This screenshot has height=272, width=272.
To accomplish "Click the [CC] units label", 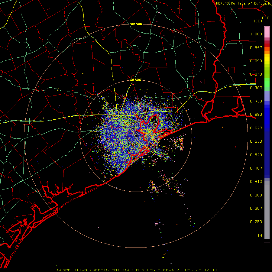I will click(258, 21).
